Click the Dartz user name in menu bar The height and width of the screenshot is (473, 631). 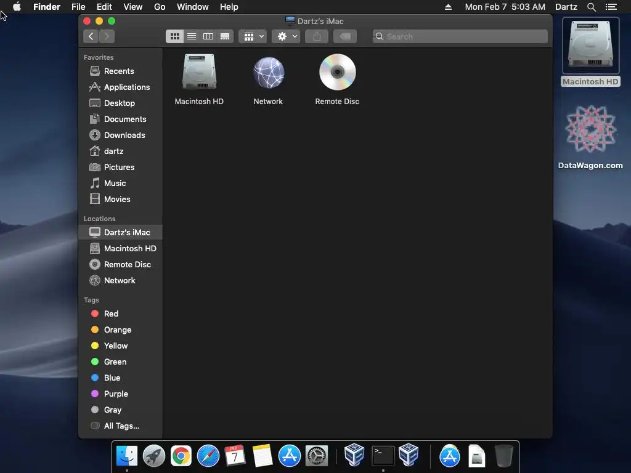click(566, 7)
